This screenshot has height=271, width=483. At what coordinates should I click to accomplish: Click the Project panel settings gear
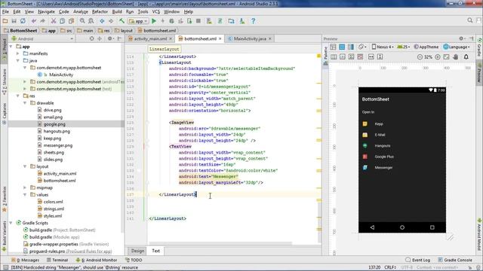[x=110, y=38]
